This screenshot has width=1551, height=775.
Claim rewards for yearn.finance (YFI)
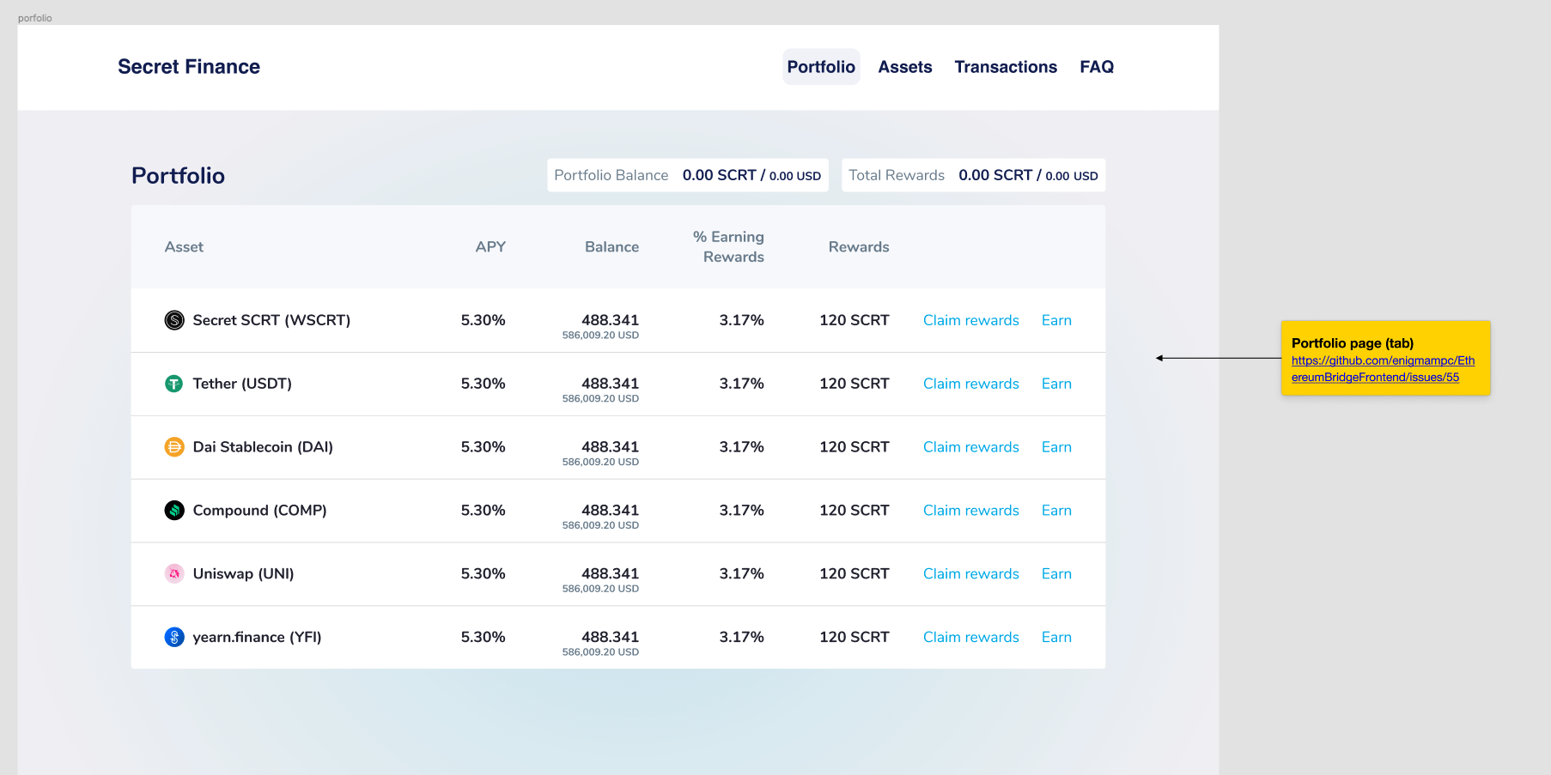(971, 637)
